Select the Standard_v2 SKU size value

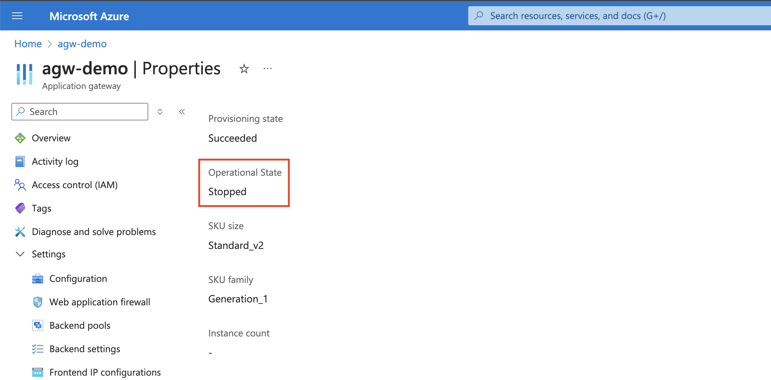click(236, 245)
